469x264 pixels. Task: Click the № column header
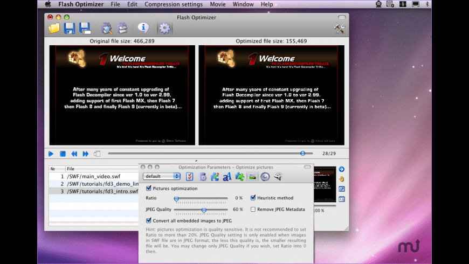(57, 169)
